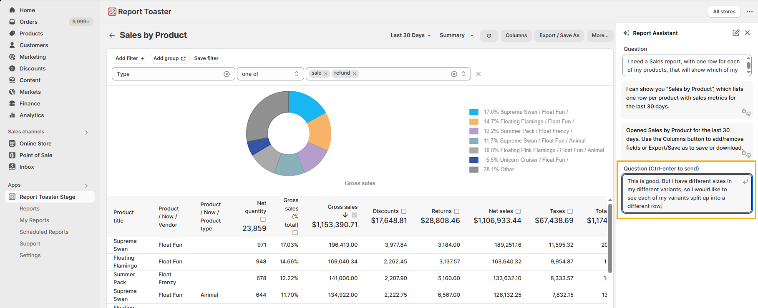The image size is (758, 308).
Task: Delete the Type filter row
Action: tap(478, 74)
